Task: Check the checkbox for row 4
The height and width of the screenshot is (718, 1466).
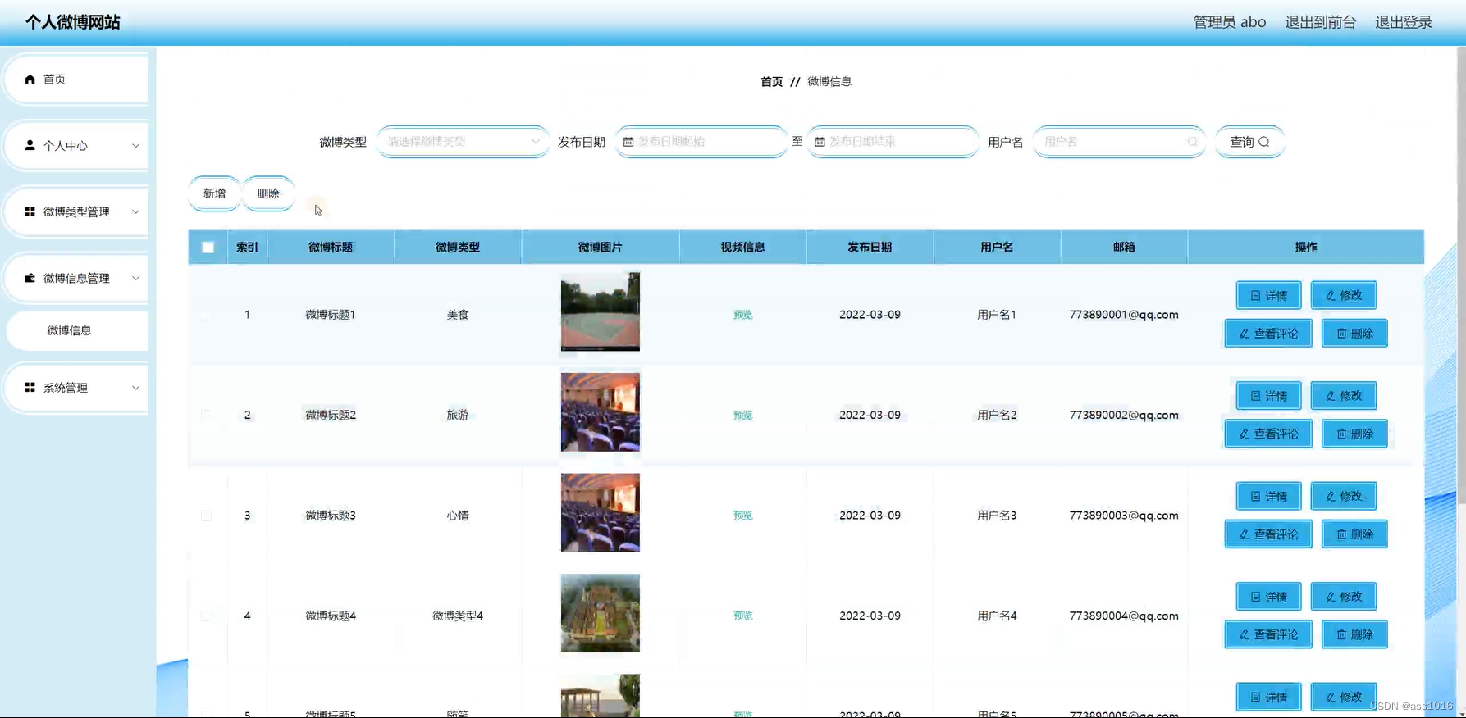Action: coord(206,616)
